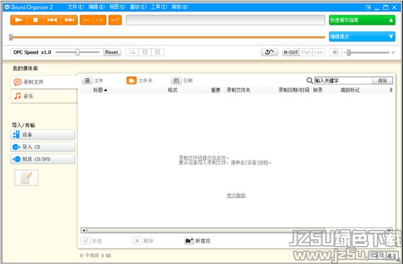
Task: Click the curved-arrow button beside N-CUT
Action: point(269,52)
